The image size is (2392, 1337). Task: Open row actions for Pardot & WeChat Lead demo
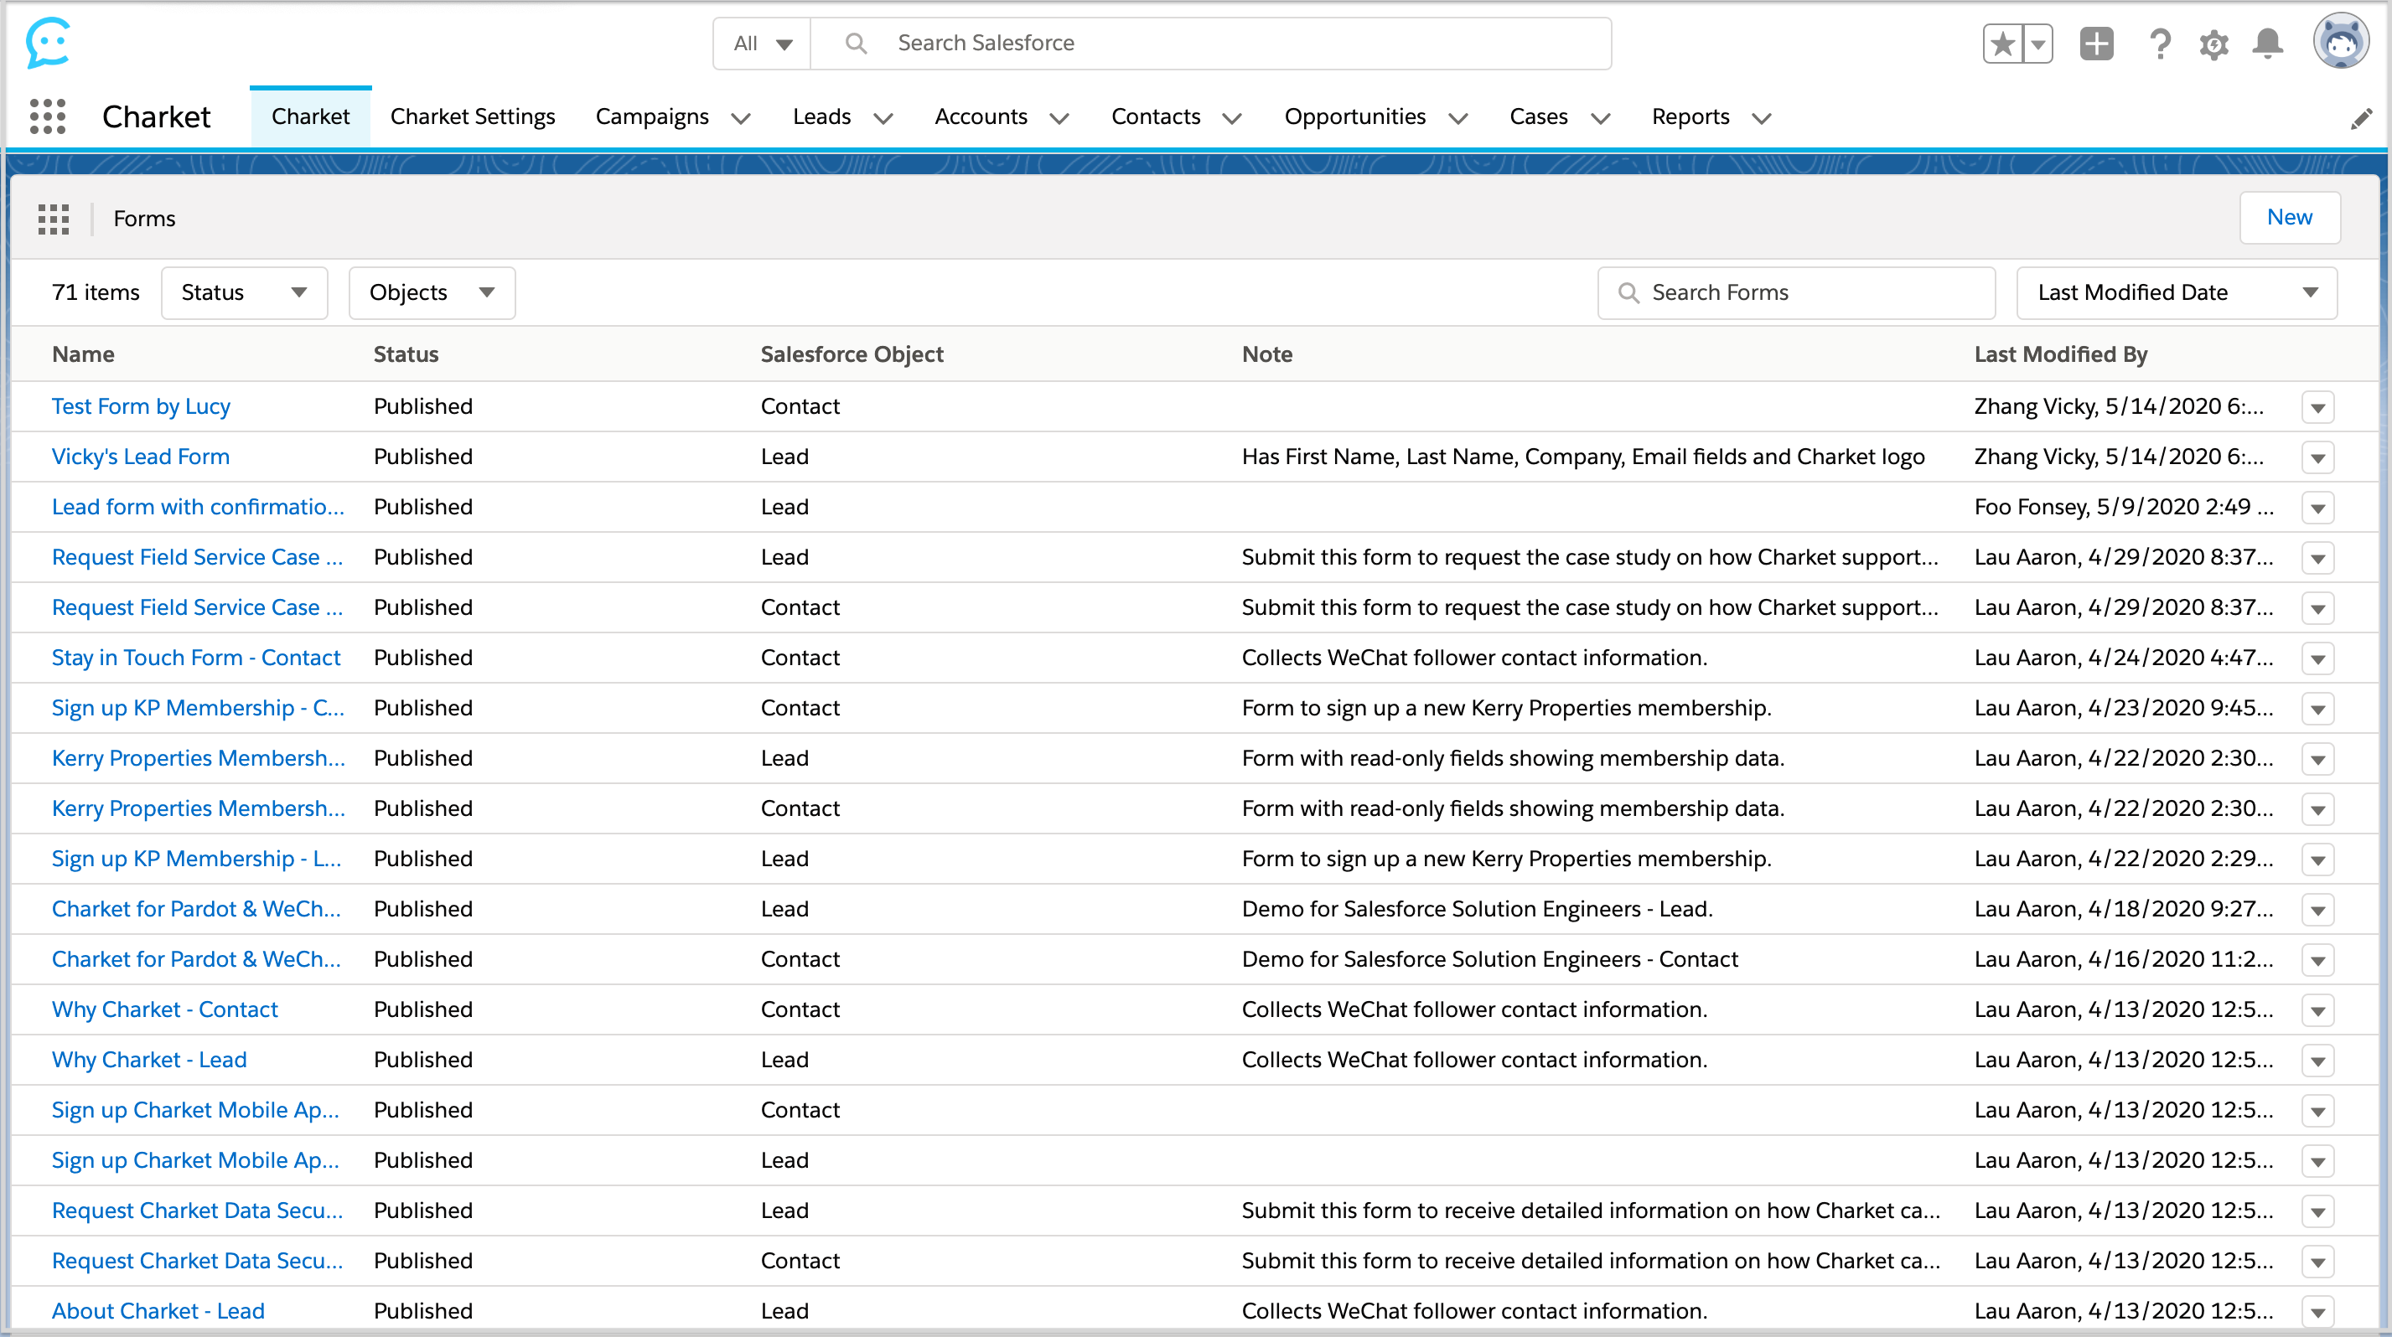[x=2317, y=911]
